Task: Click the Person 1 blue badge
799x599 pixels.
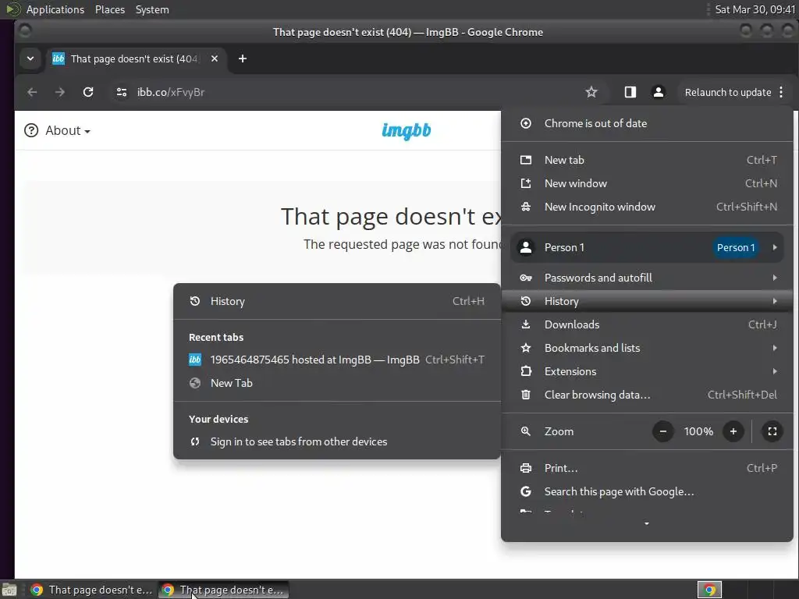Action: (735, 247)
